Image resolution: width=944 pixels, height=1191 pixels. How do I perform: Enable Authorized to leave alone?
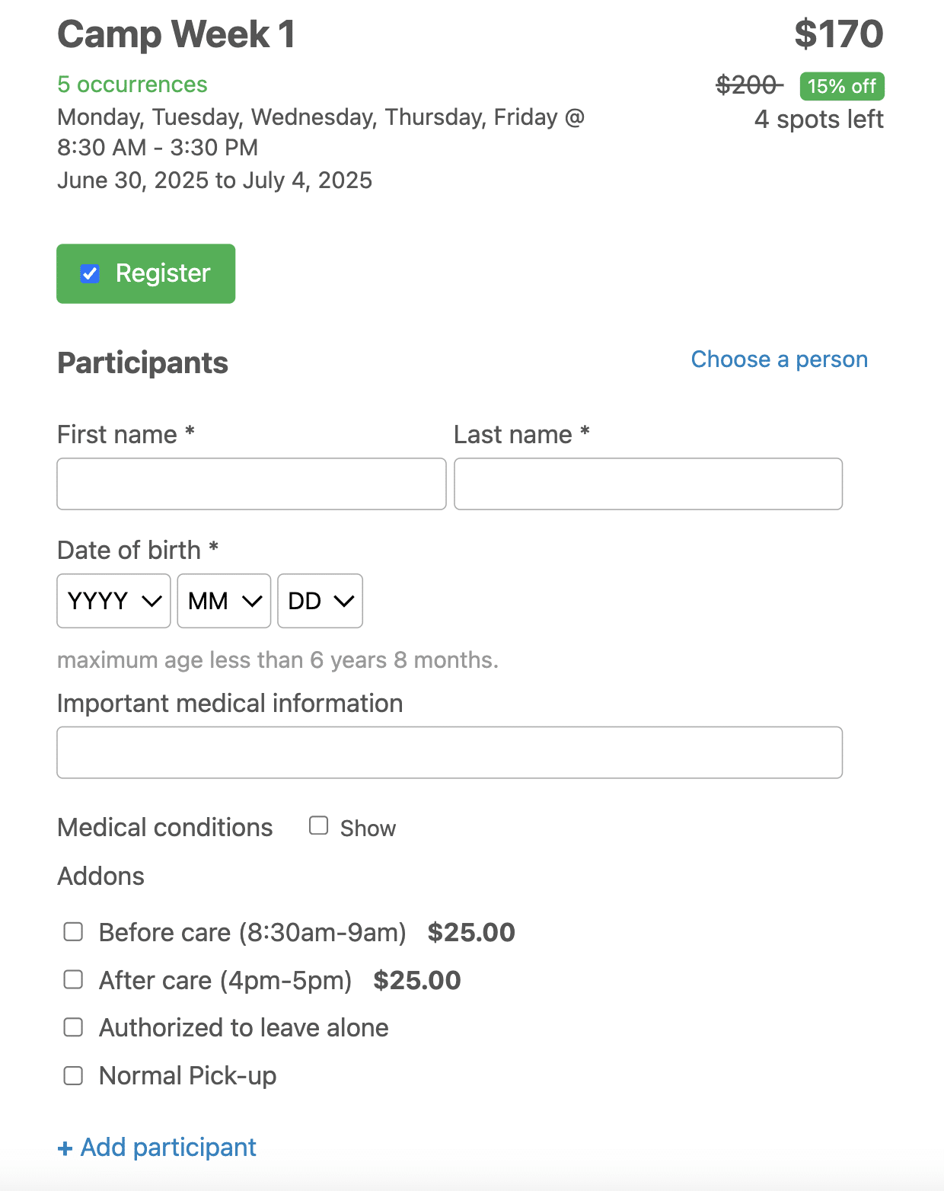pyautogui.click(x=73, y=1027)
